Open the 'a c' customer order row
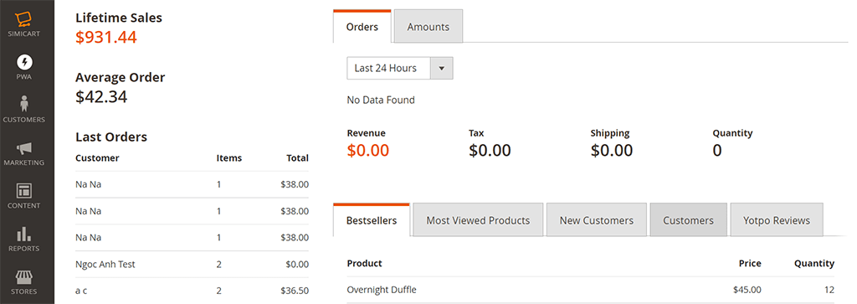 [x=192, y=291]
